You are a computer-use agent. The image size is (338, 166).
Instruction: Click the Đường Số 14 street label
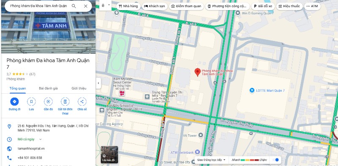[147, 136]
